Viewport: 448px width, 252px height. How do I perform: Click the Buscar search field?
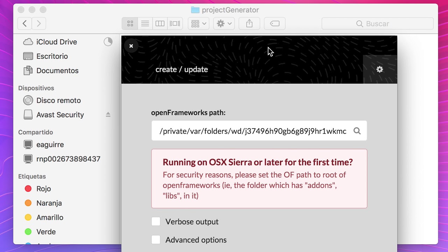click(378, 23)
